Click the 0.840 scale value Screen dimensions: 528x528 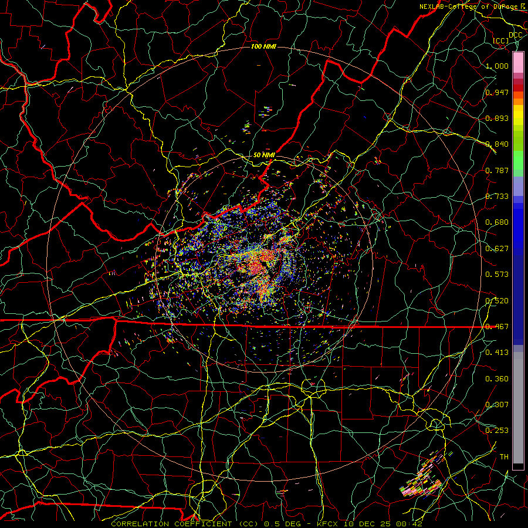tap(497, 144)
